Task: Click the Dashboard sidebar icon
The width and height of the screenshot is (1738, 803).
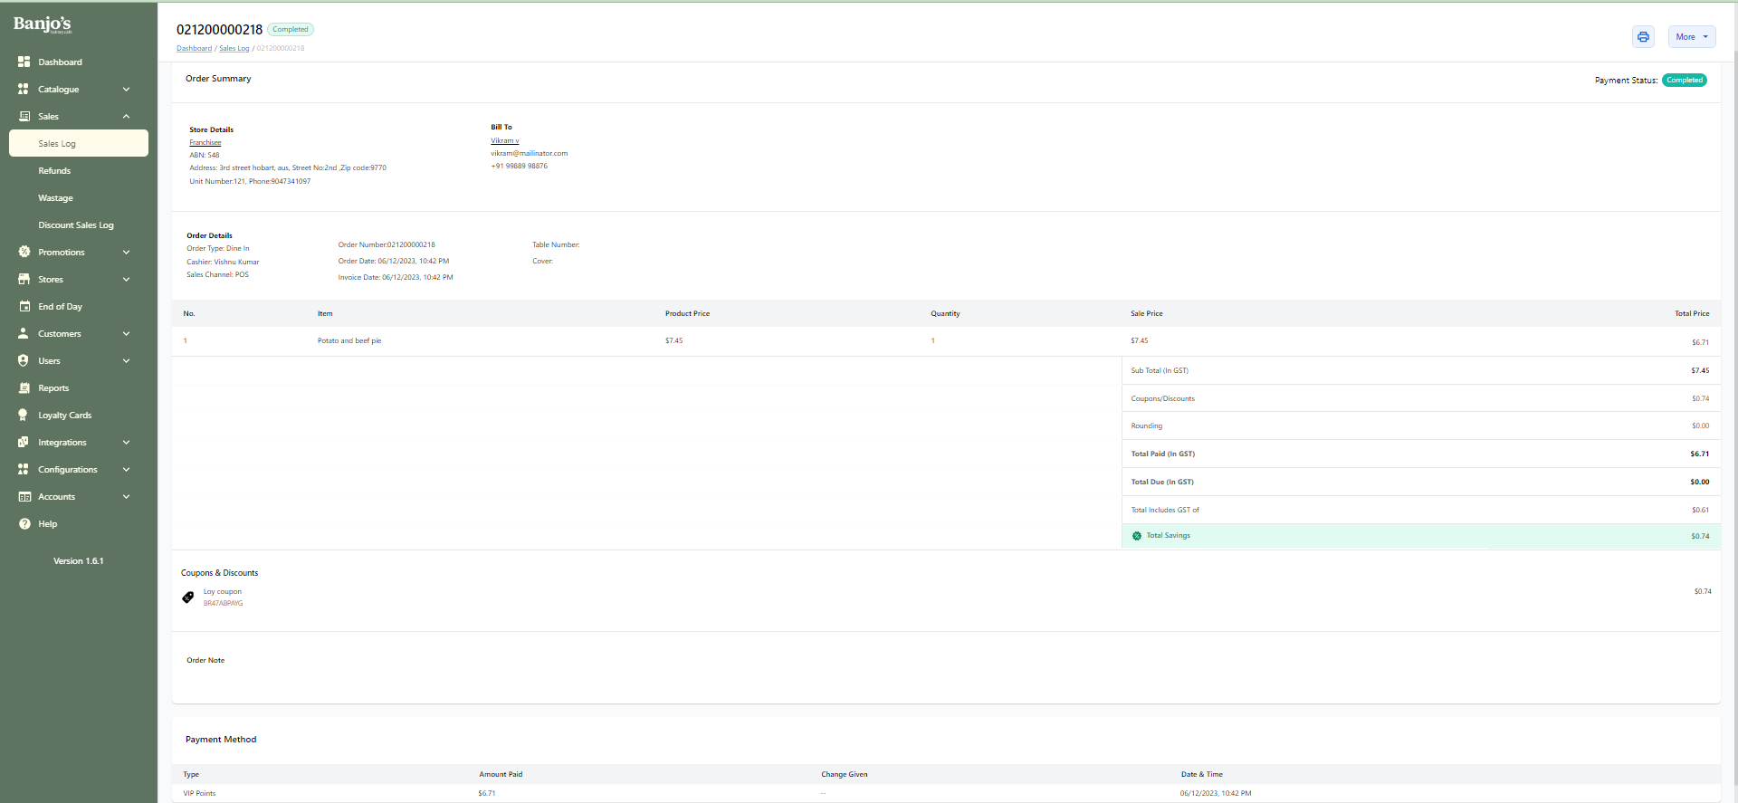Action: pos(24,62)
